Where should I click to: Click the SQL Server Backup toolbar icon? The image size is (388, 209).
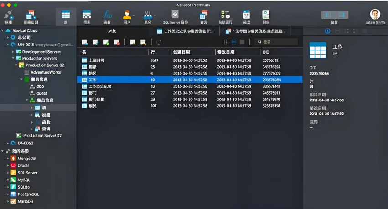[175, 16]
